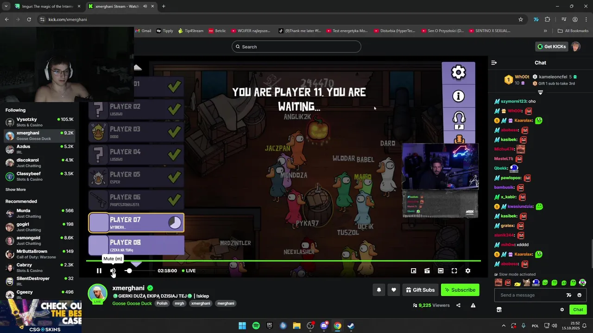Subscribe to xmerghani
This screenshot has width=593, height=333.
point(460,290)
